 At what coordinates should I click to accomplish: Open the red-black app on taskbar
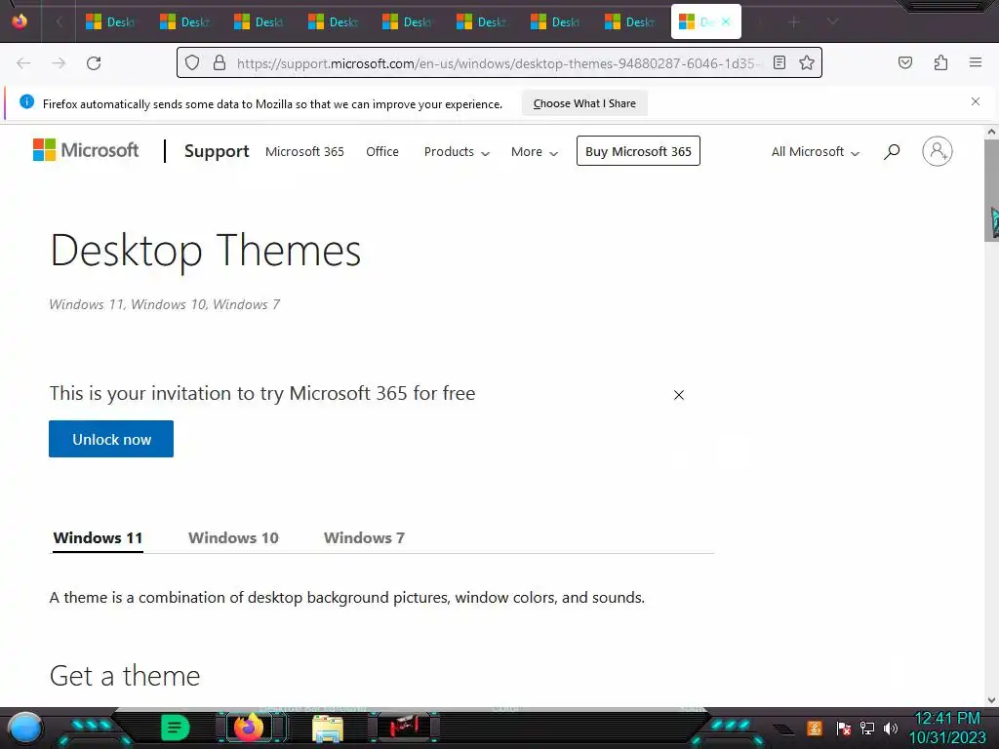click(x=404, y=727)
